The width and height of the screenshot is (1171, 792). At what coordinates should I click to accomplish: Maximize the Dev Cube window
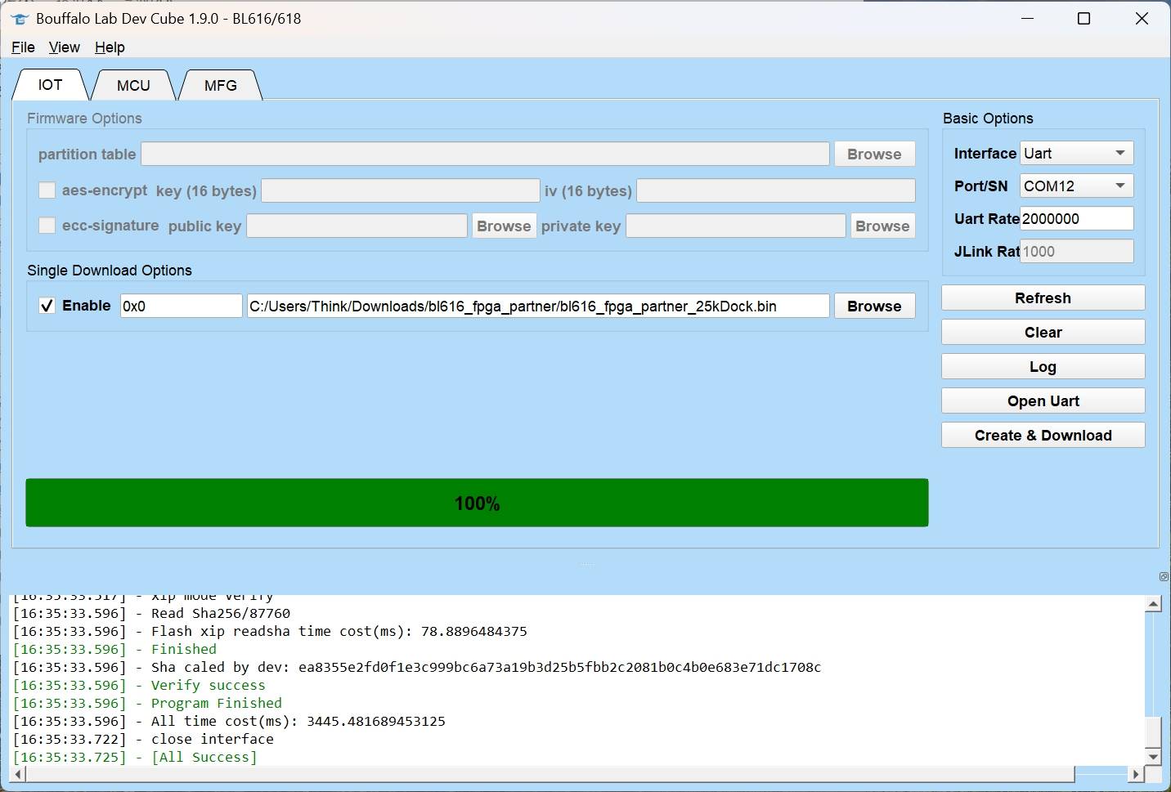(1084, 18)
